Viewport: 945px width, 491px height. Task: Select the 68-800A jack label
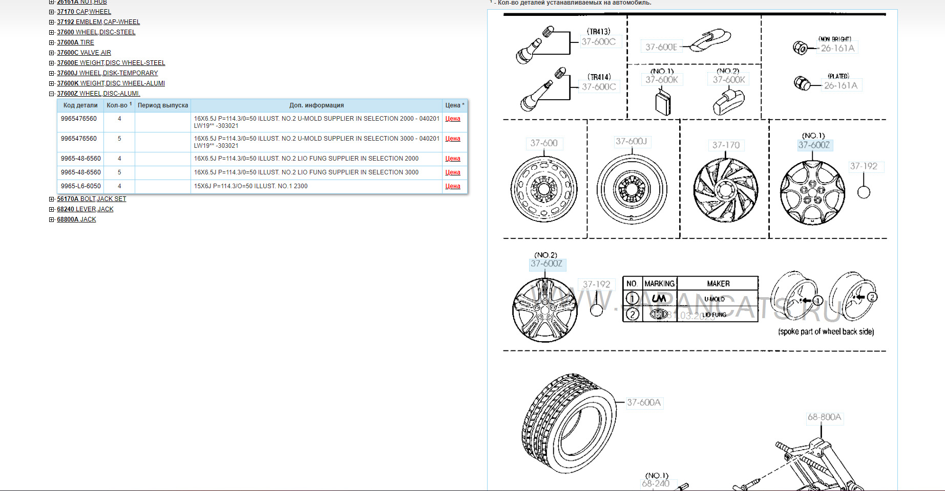(824, 417)
